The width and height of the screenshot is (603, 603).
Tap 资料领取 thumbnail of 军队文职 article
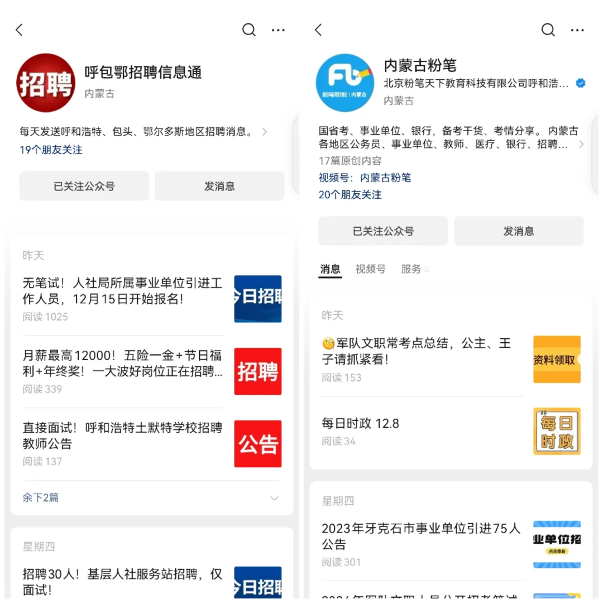coord(557,359)
